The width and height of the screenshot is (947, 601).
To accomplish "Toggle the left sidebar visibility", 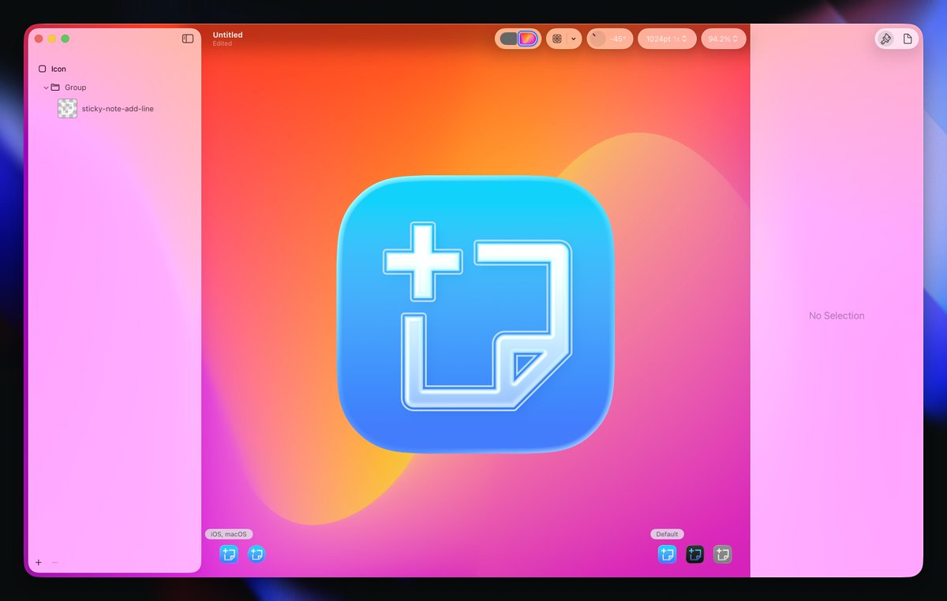I will click(187, 38).
